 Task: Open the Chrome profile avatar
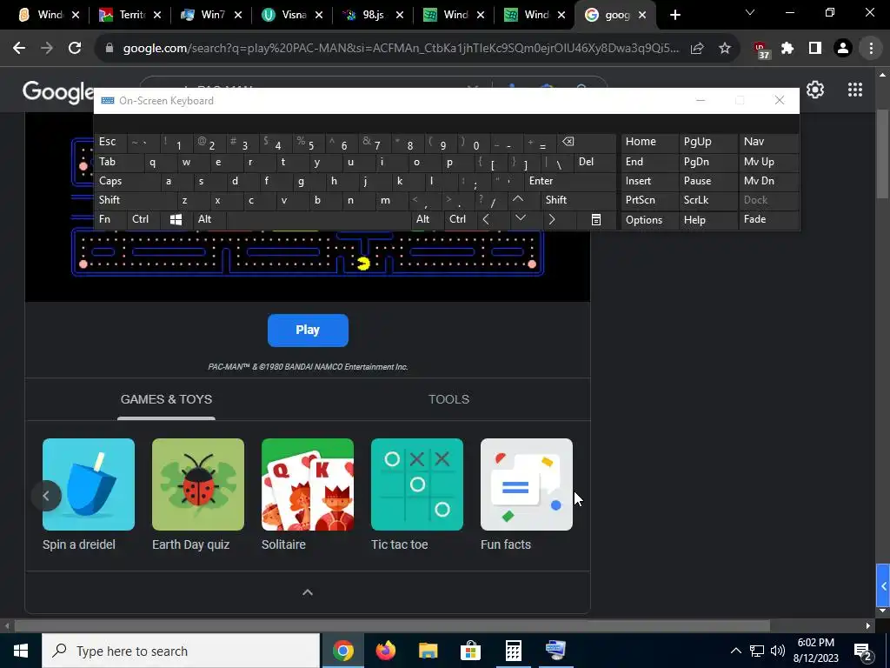point(843,49)
